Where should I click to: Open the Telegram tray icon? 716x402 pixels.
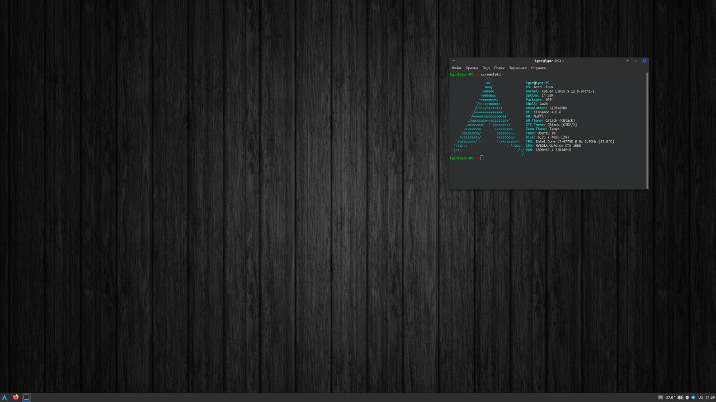694,398
